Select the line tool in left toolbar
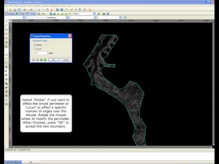 6,22
